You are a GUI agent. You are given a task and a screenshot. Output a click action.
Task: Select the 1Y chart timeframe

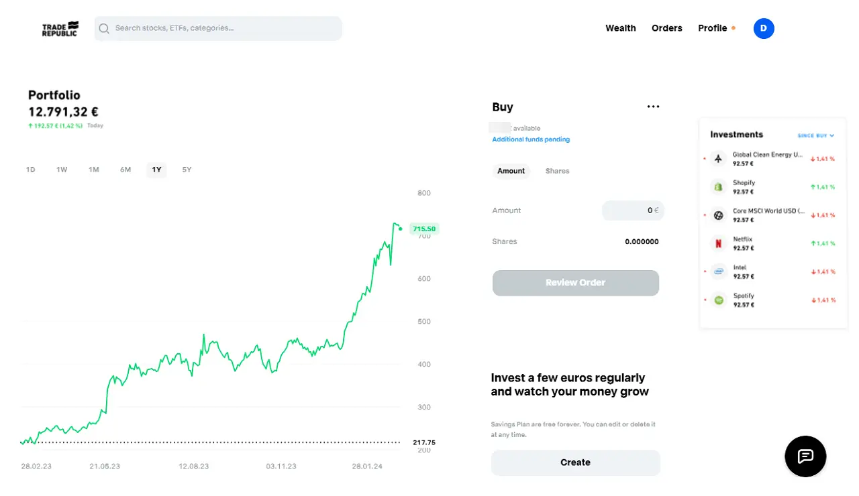point(156,170)
